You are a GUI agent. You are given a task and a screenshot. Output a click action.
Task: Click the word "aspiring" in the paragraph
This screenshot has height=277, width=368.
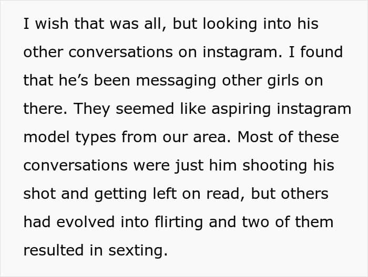tap(241, 109)
